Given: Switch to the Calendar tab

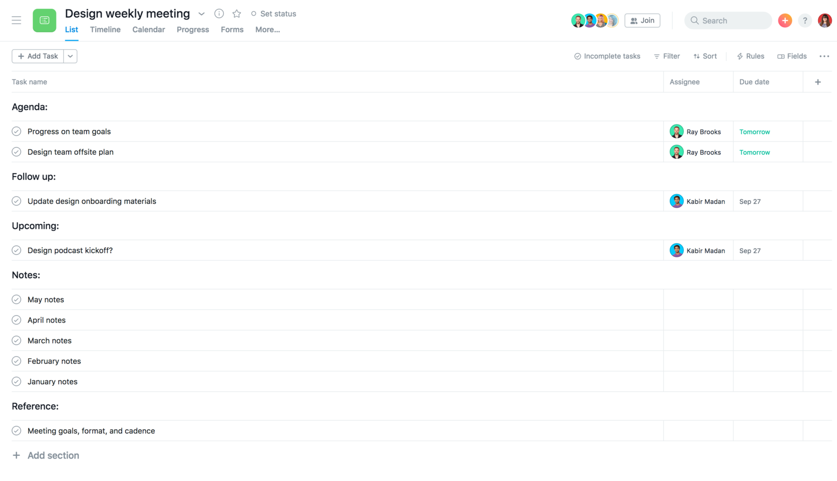Looking at the screenshot, I should tap(149, 30).
